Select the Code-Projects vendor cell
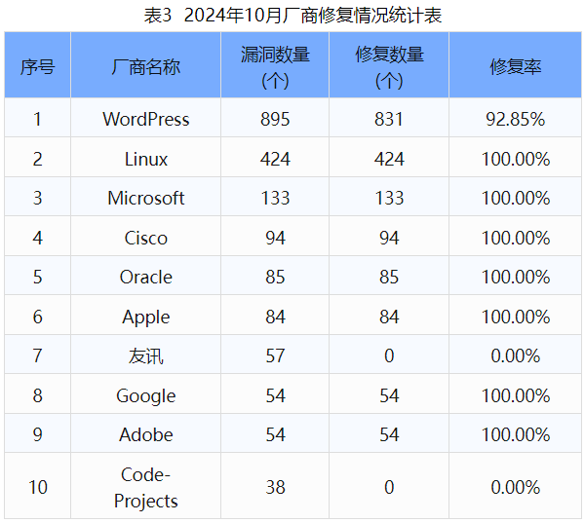 pyautogui.click(x=146, y=488)
